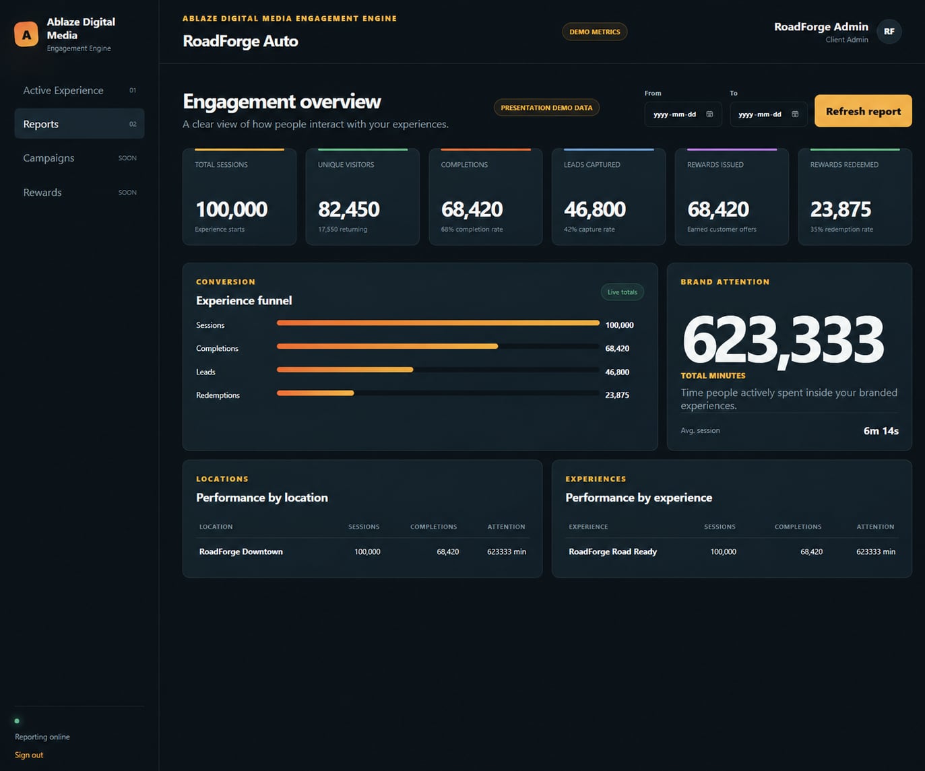The height and width of the screenshot is (771, 925).
Task: Click the Performance by experience heading
Action: pos(639,498)
